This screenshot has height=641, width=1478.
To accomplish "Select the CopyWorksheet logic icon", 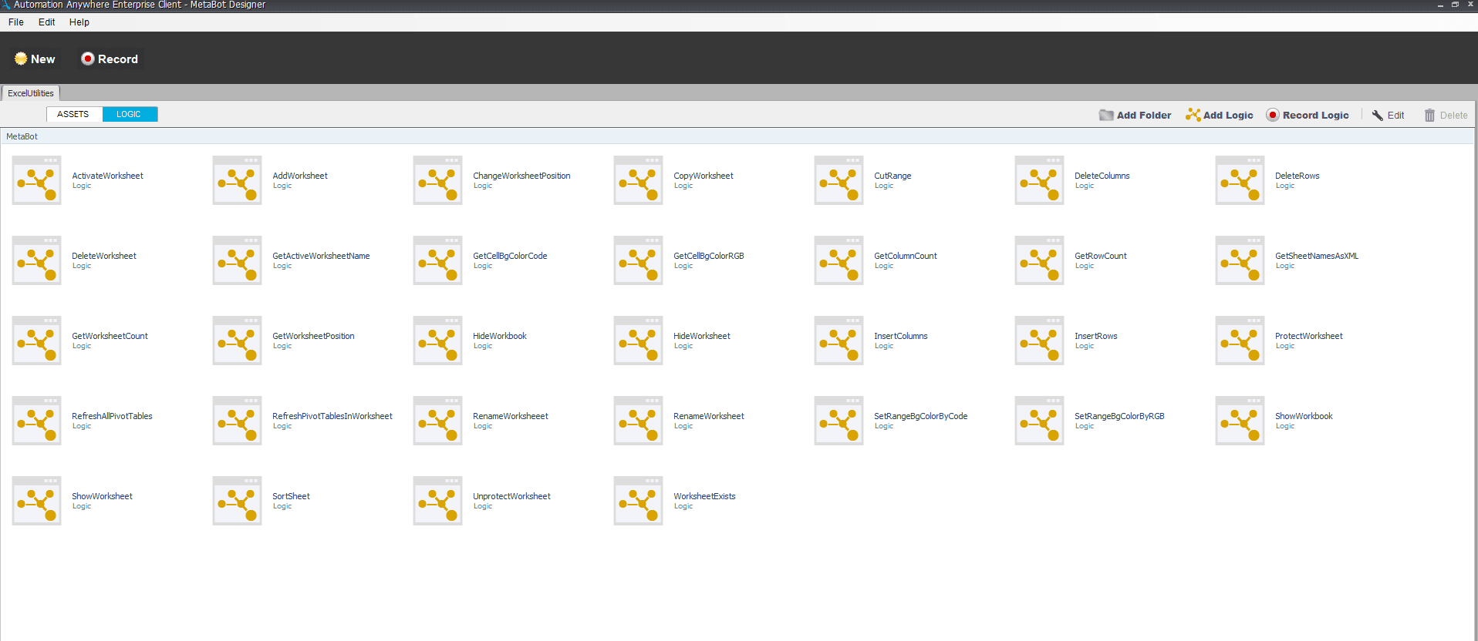I will [x=639, y=180].
